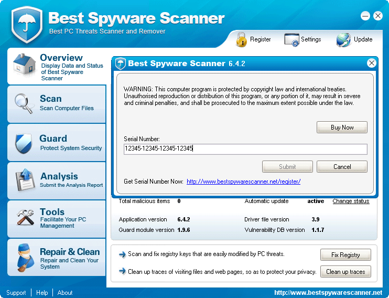
Task: Open the About link at bottom
Action: click(65, 293)
